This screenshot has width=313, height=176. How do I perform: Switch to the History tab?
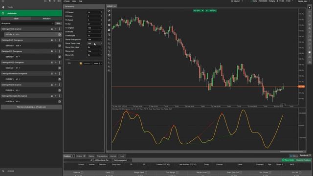tap(91, 156)
